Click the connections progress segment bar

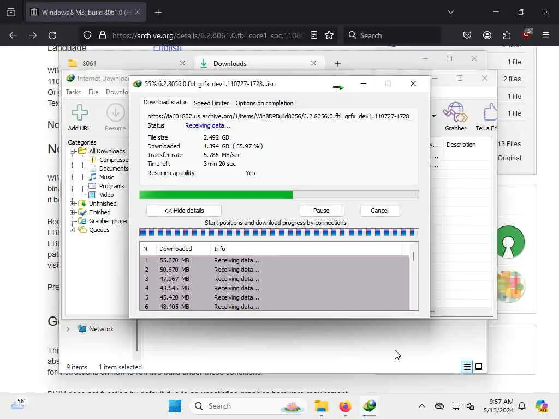point(279,232)
